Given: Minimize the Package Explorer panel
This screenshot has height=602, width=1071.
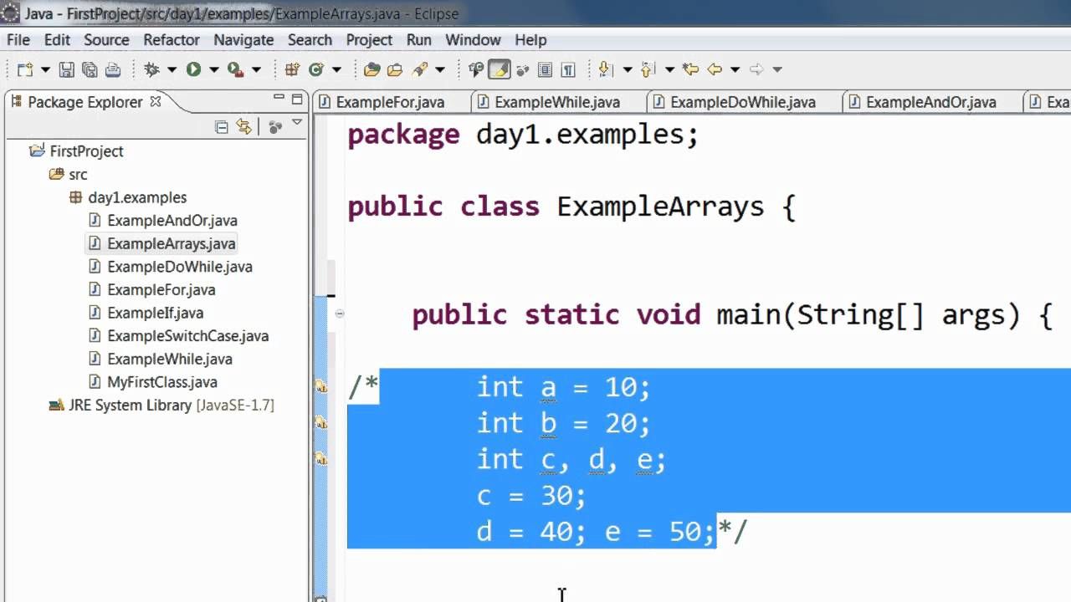Looking at the screenshot, I should 279,99.
